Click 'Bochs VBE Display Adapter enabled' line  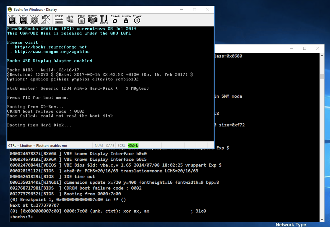point(49,61)
